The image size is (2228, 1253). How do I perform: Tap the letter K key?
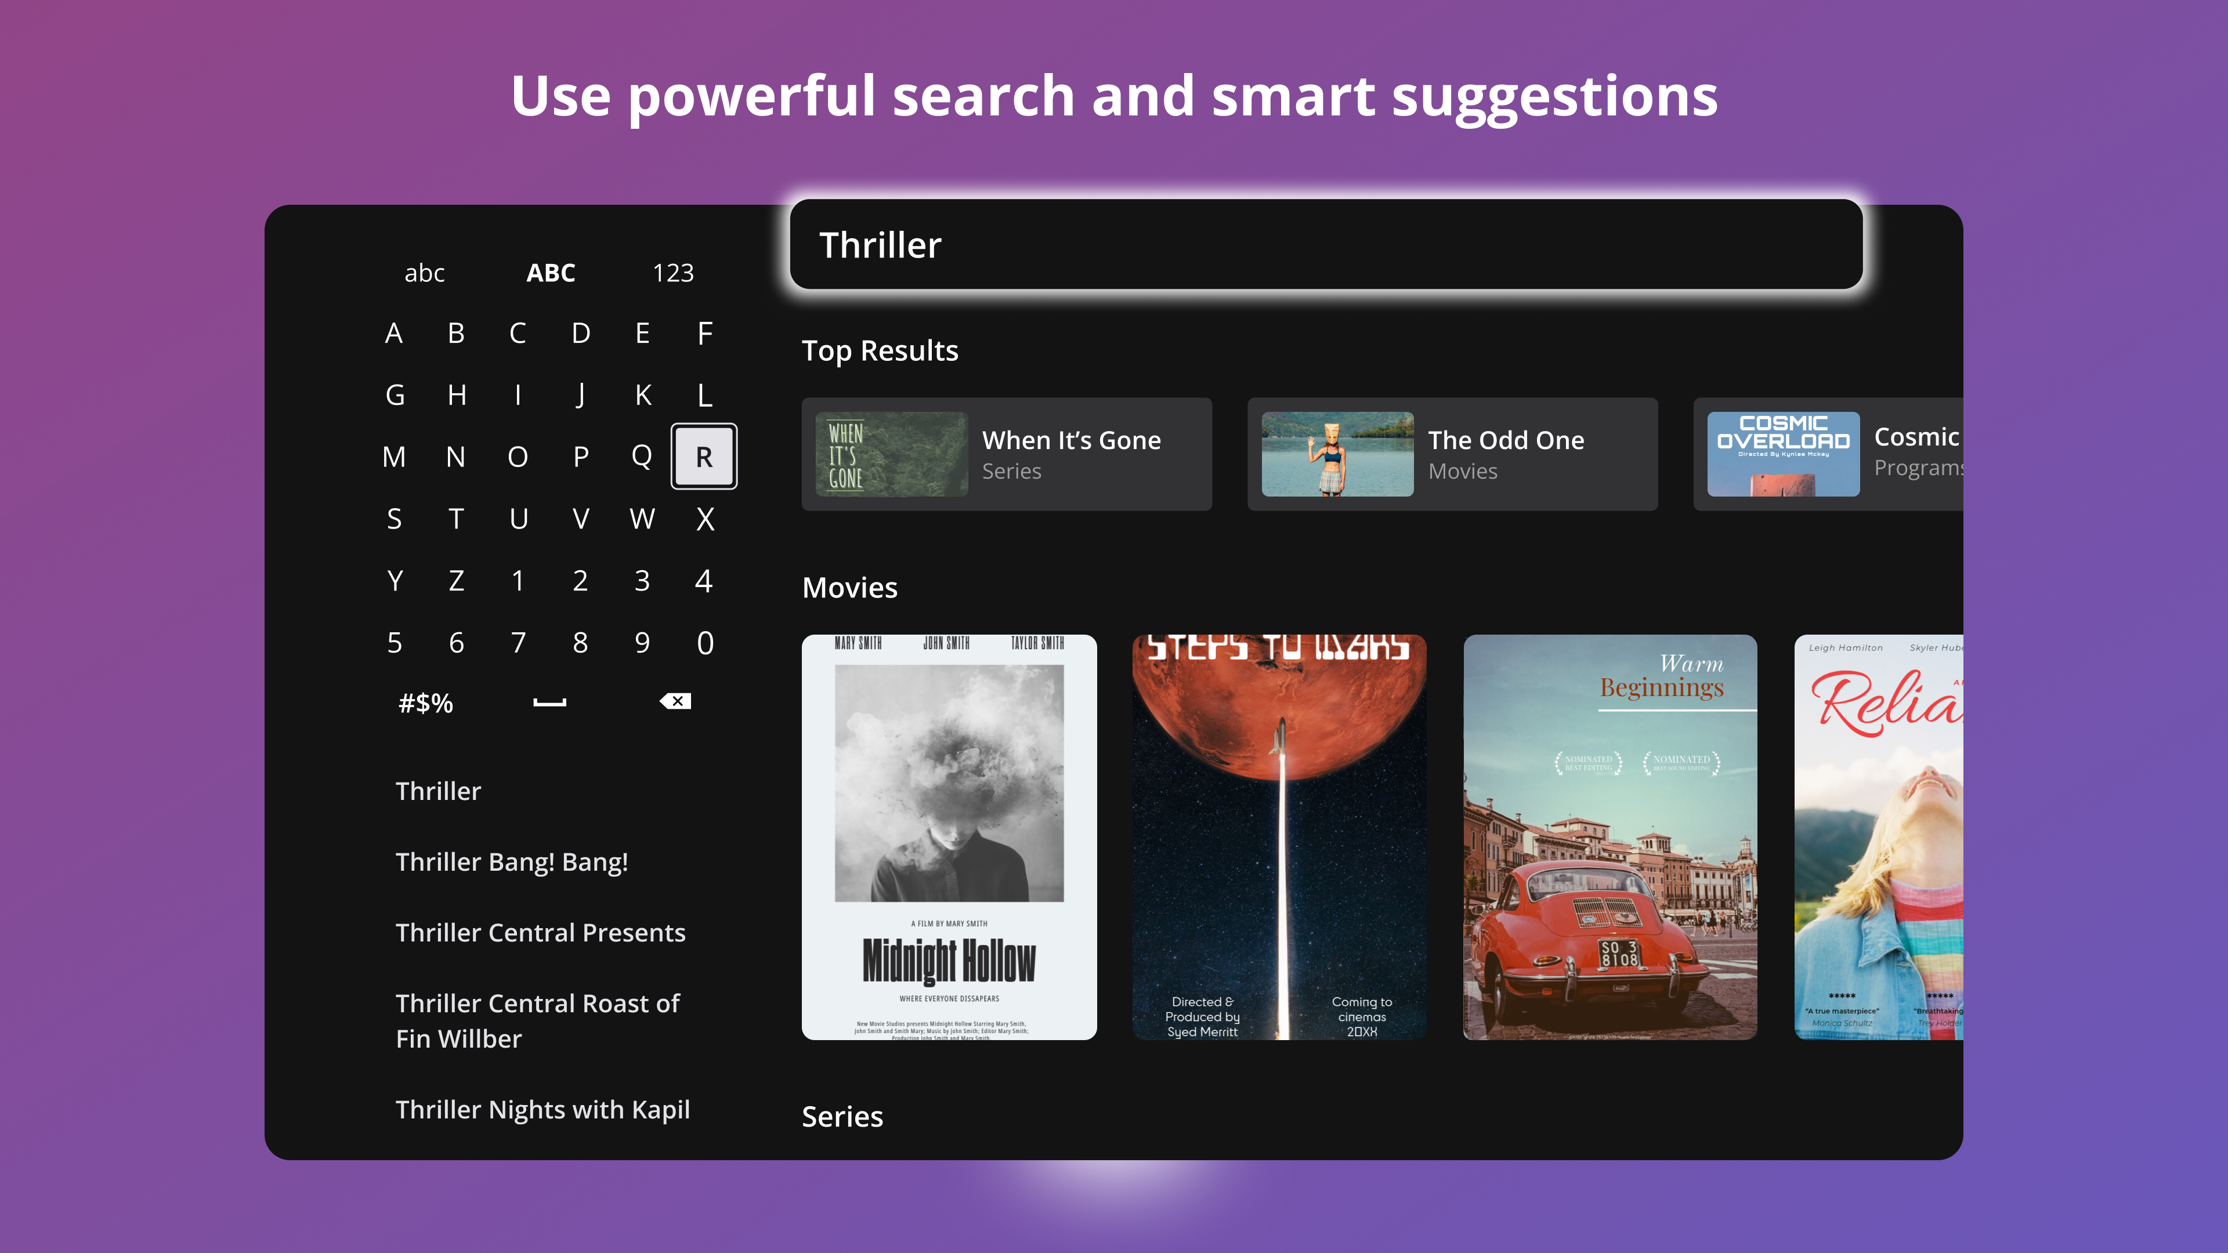coord(643,395)
